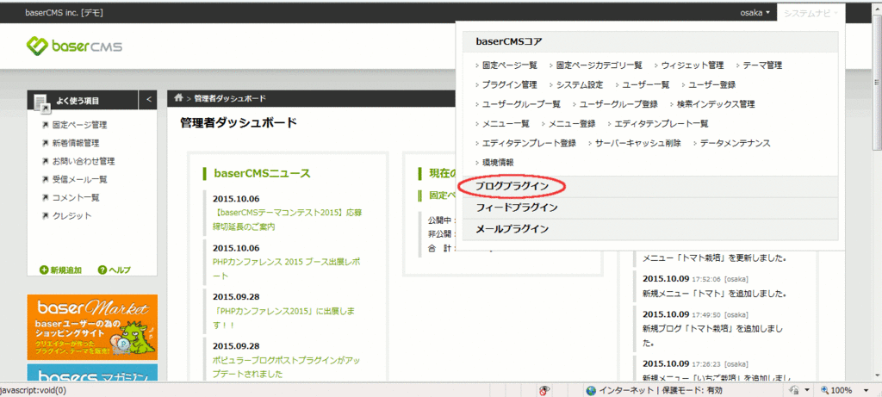Open ポピュラーブログポストプラグイン update news link
Viewport: 882px width, 397px height.
tap(286, 367)
